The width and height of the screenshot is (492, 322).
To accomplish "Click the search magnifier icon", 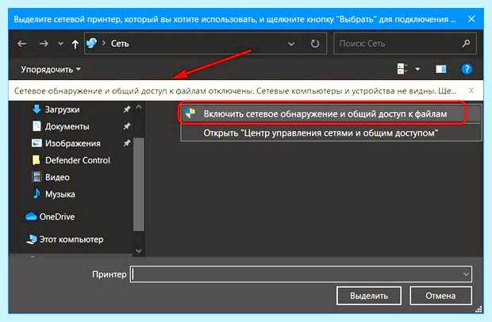I will click(466, 44).
